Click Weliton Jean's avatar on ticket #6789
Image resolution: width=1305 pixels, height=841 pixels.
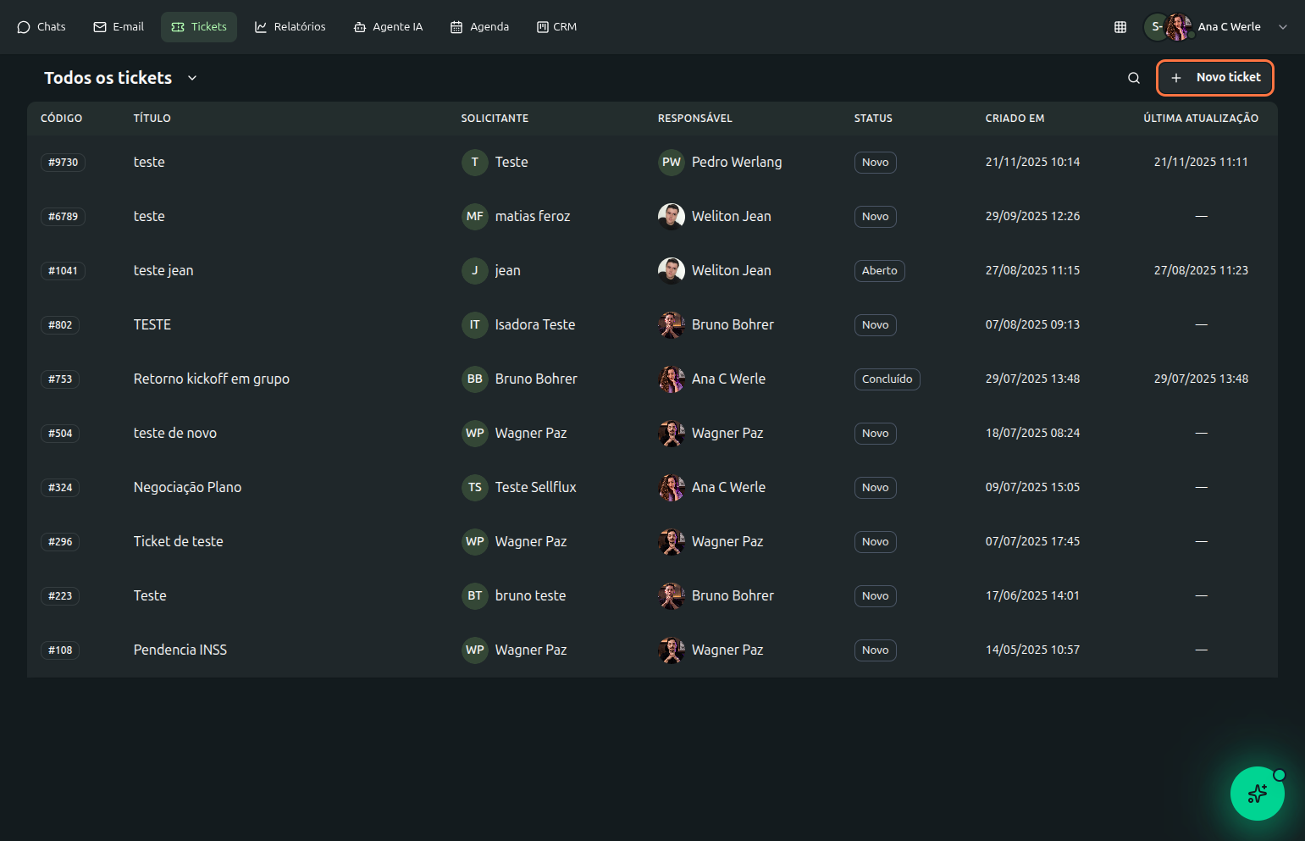click(671, 217)
